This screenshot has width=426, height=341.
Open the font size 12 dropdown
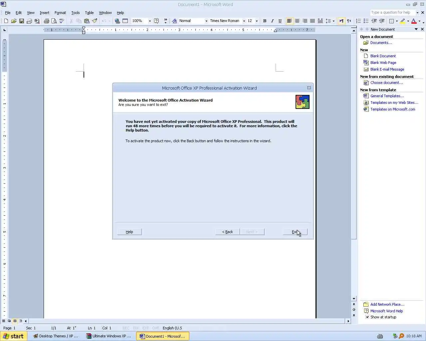tap(257, 21)
